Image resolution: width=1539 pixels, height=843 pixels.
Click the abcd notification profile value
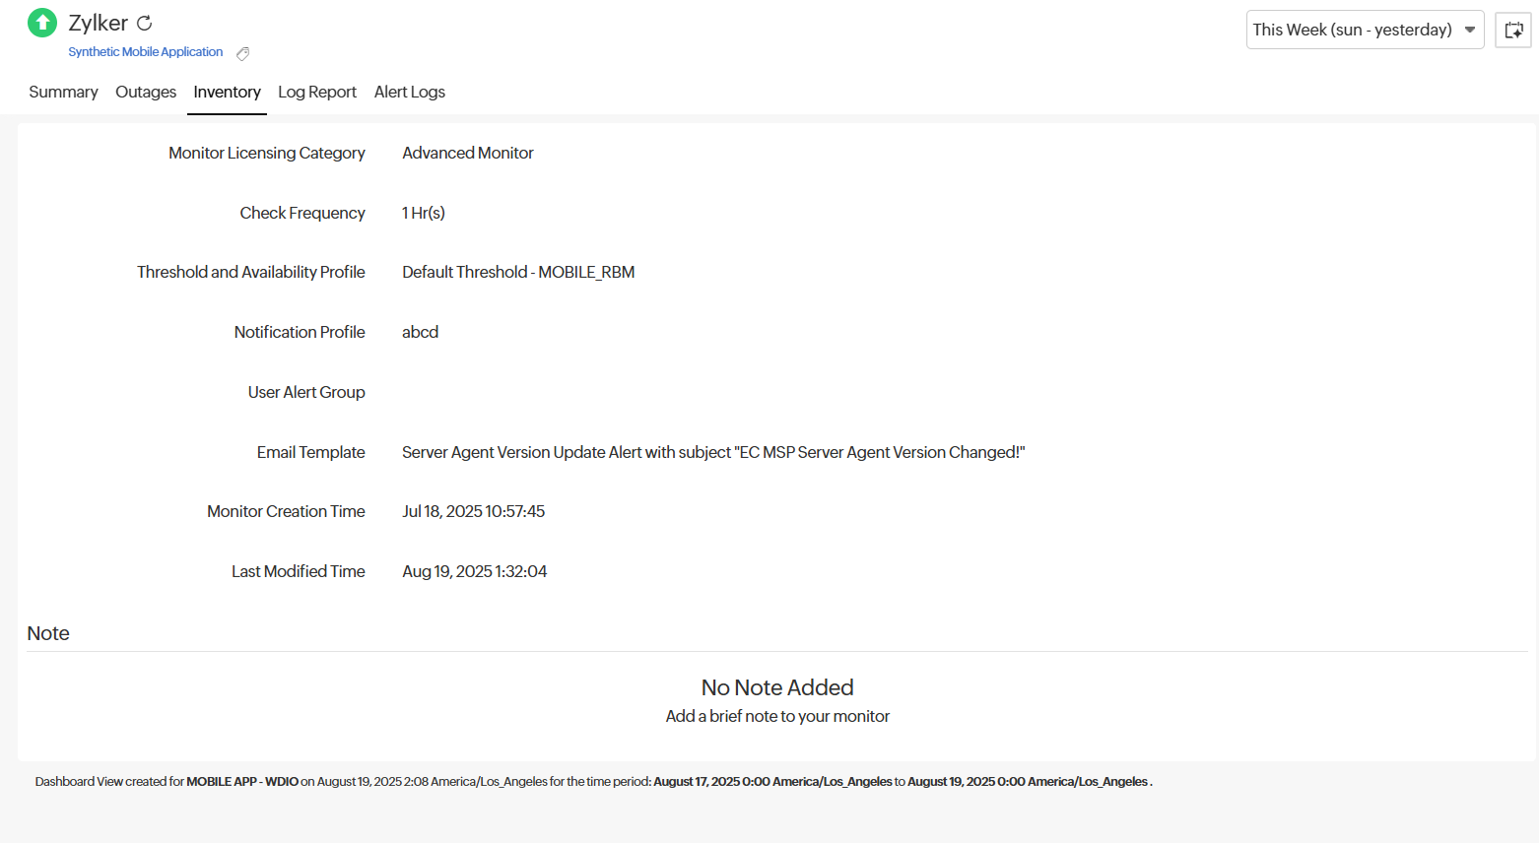pyautogui.click(x=420, y=332)
